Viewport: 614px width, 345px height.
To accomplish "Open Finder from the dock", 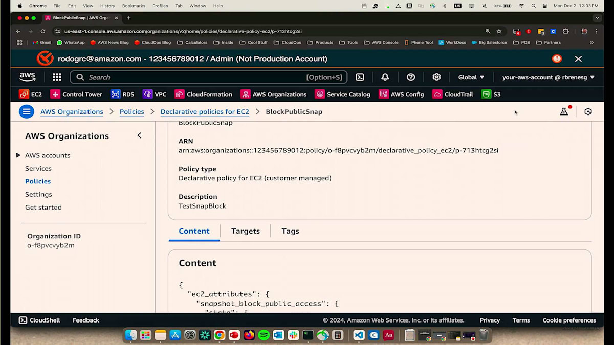I will point(131,335).
